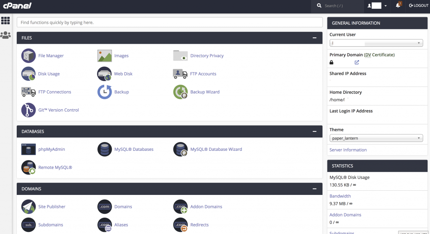Viewport: 430px width, 234px height.
Task: Click the Images icon
Action: coord(105,56)
